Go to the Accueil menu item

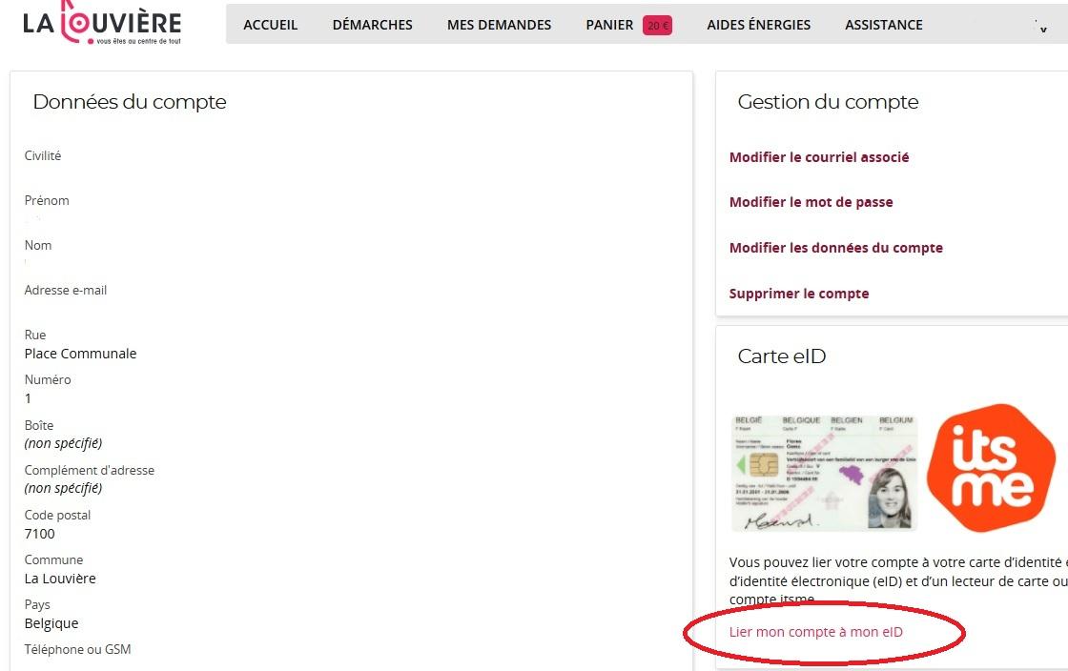tap(271, 26)
